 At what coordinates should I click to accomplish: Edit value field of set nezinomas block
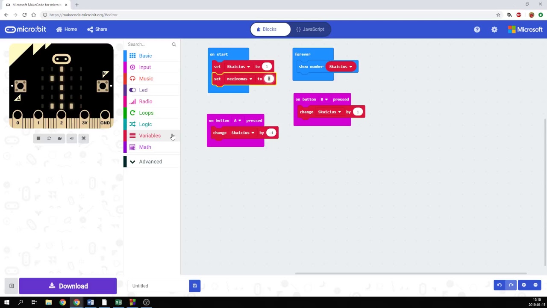coord(269,79)
